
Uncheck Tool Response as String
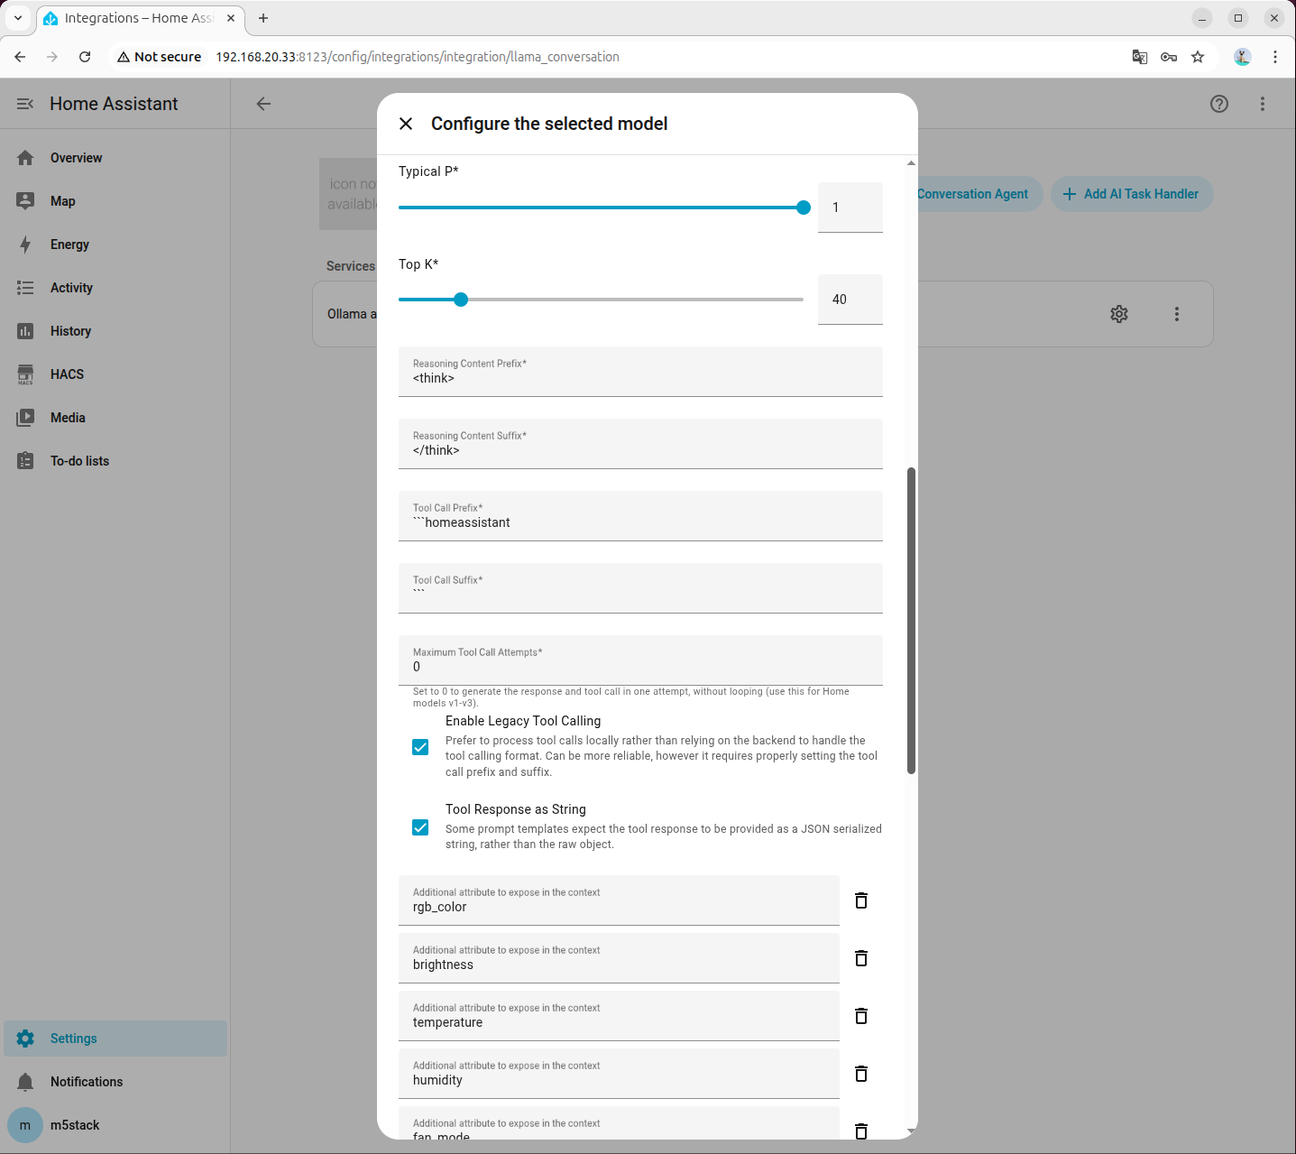[420, 827]
